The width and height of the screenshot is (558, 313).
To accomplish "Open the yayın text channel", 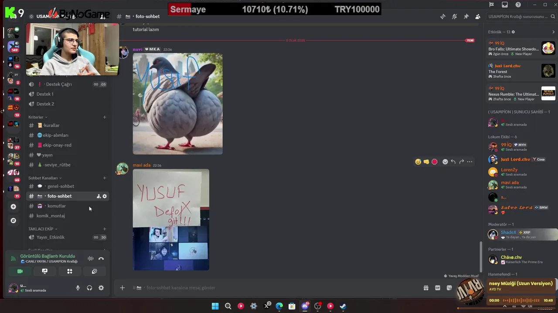I will [67, 155].
